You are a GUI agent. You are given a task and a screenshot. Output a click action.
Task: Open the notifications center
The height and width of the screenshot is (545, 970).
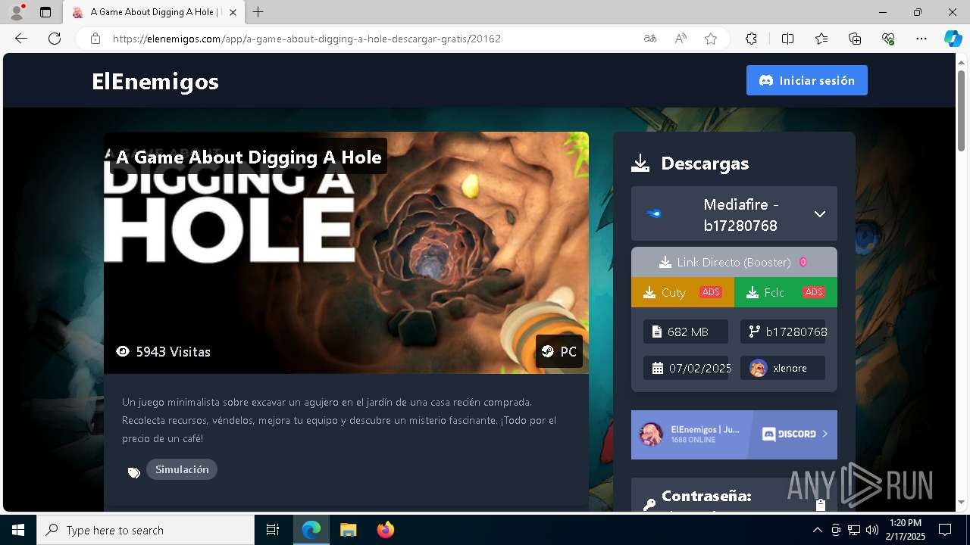pos(945,530)
